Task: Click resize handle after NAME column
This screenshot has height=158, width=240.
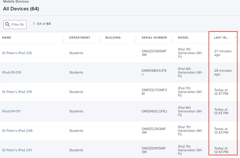Action: pos(63,40)
